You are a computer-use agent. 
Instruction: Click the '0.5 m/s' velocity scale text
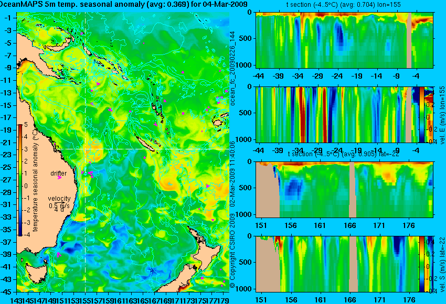pyautogui.click(x=59, y=205)
